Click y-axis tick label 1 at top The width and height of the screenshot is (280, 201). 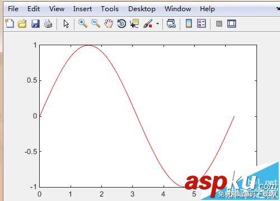(x=35, y=45)
